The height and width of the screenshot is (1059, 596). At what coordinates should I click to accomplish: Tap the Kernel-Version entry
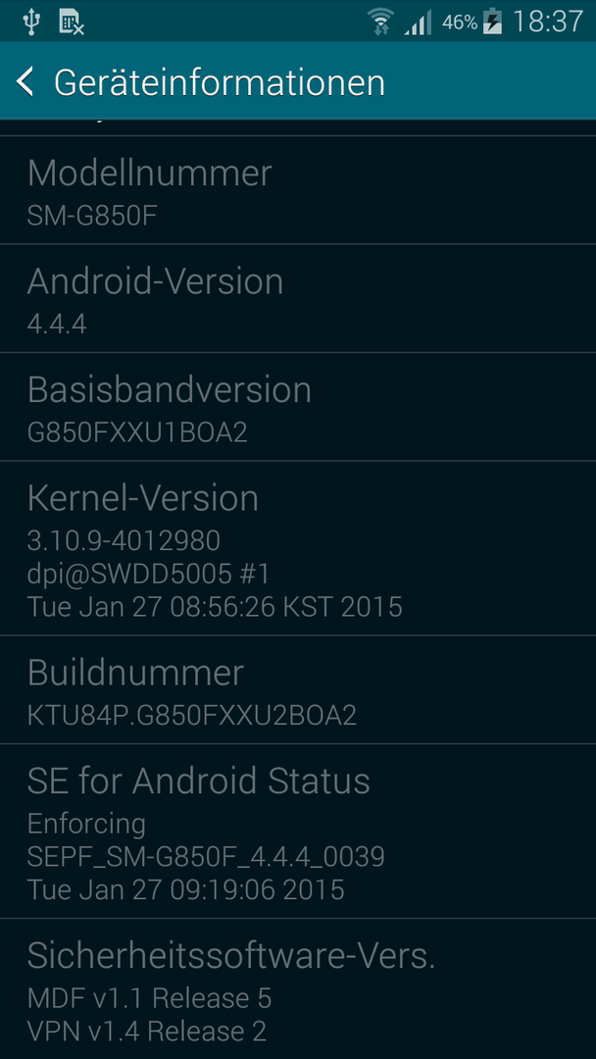(298, 548)
